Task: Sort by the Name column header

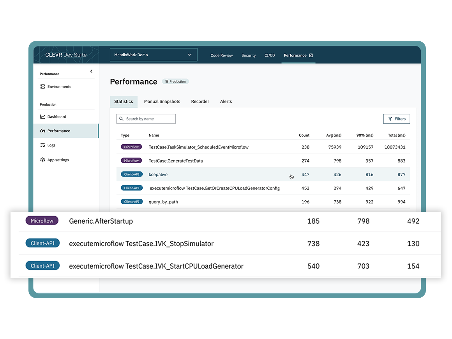Action: tap(154, 135)
